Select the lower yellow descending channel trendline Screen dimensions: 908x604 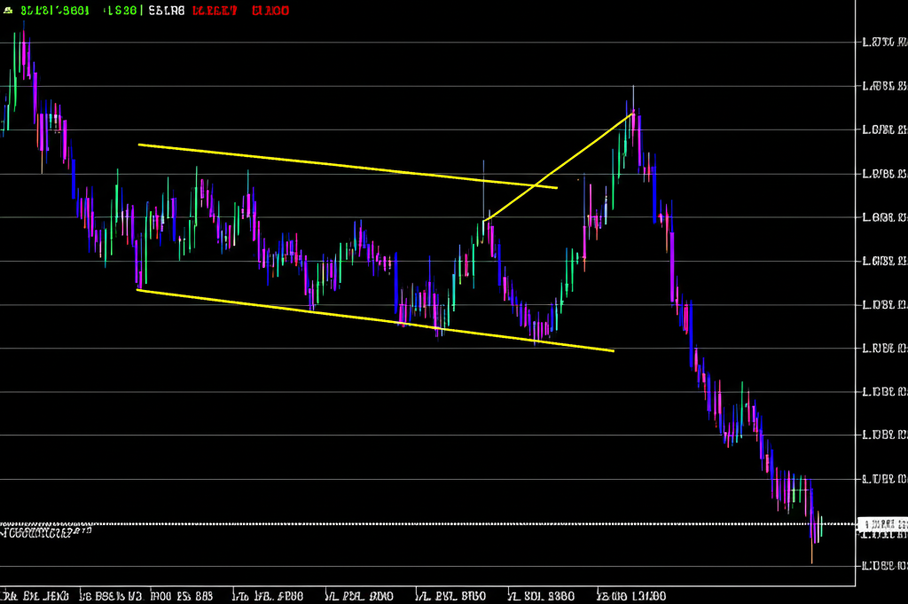(372, 320)
